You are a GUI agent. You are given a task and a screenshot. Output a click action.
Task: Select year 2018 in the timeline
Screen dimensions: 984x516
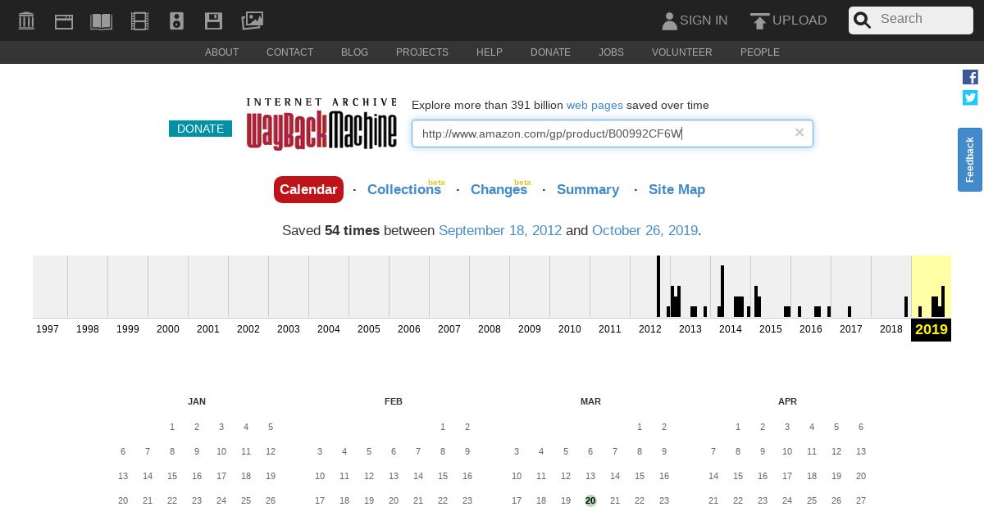[891, 328]
